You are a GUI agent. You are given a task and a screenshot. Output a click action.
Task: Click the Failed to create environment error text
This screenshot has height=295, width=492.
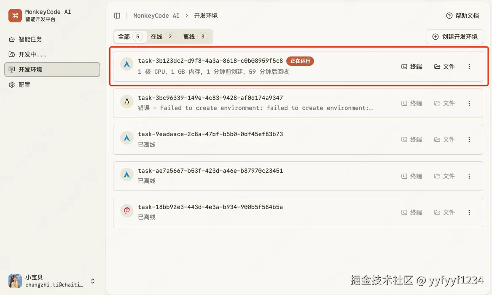point(255,108)
